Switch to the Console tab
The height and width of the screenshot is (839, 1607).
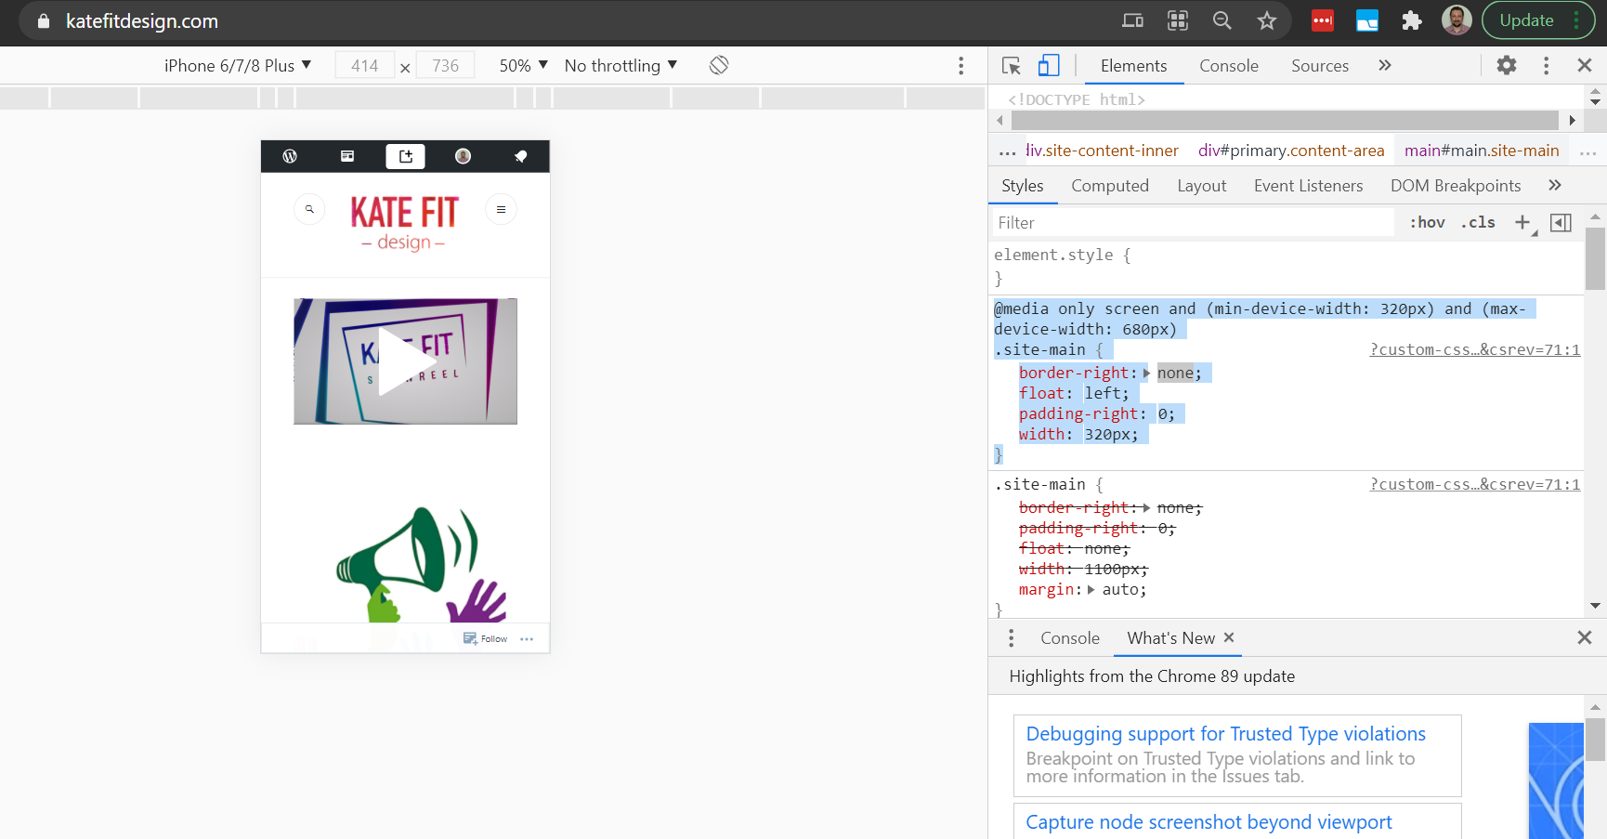[1228, 66]
